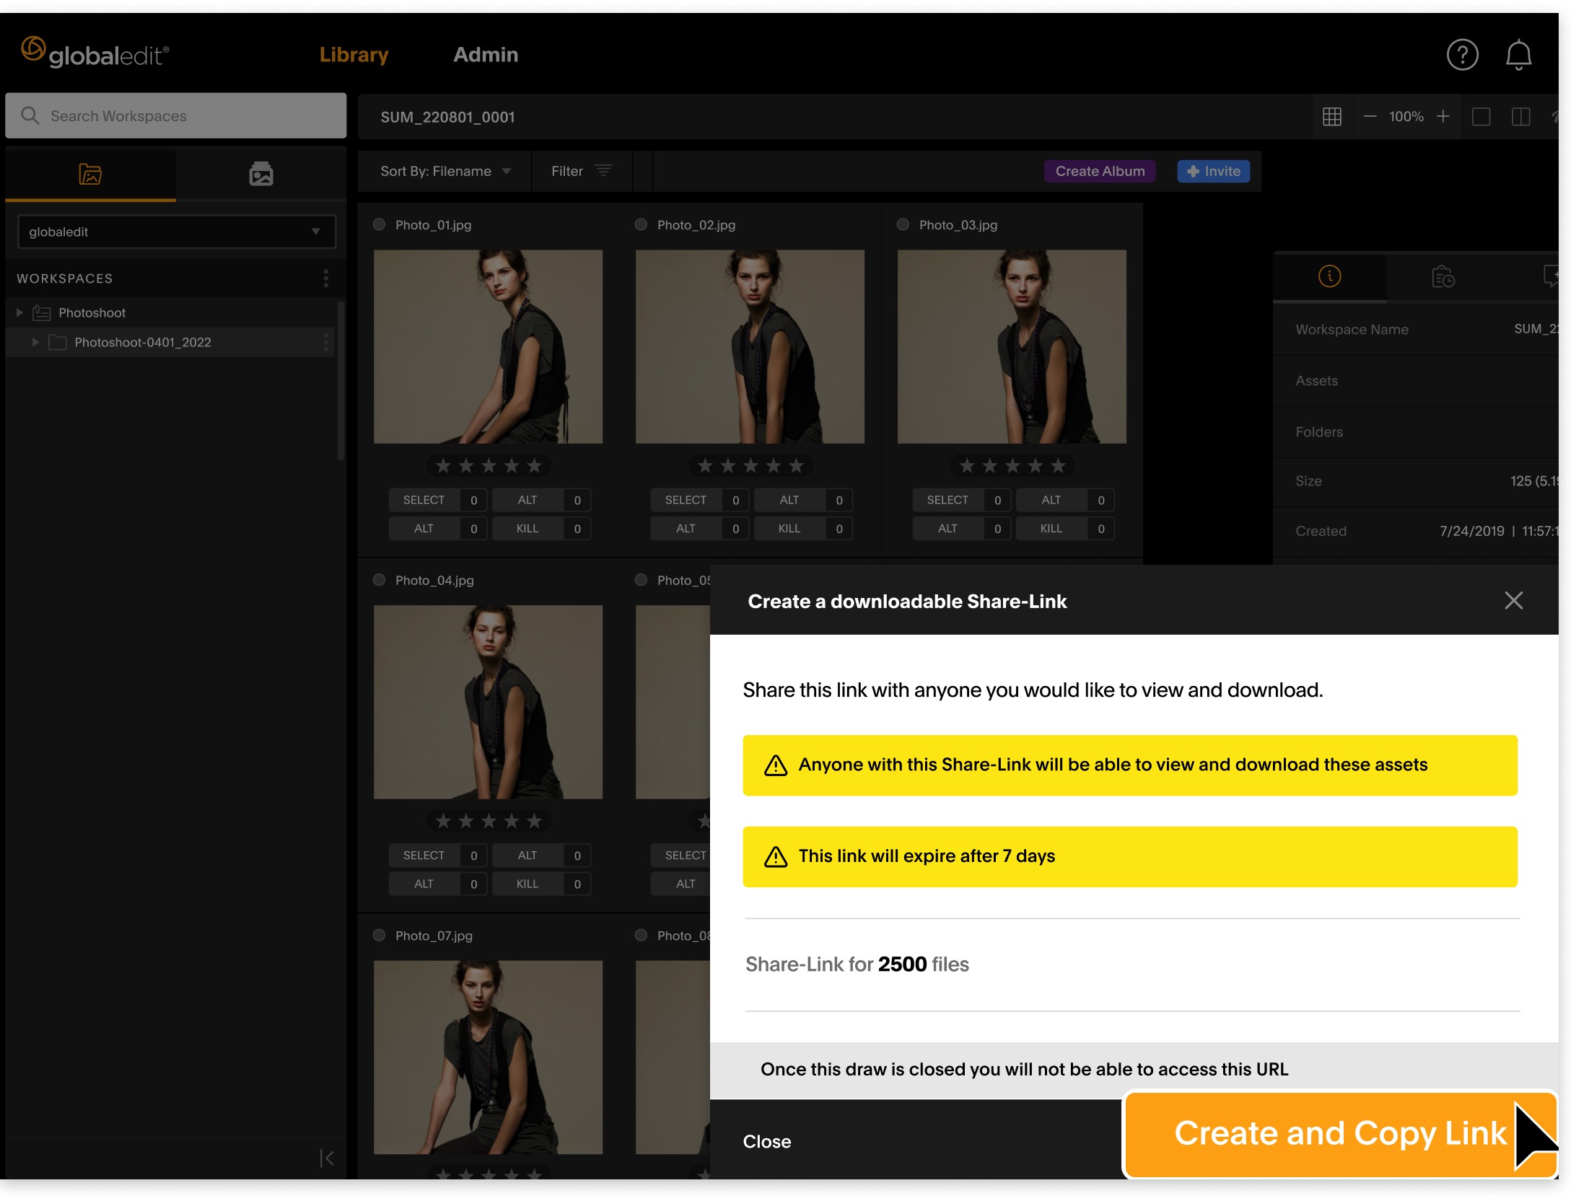The image size is (1576, 1201).
Task: Select Photo_03.jpg radio circle
Action: pyautogui.click(x=903, y=224)
